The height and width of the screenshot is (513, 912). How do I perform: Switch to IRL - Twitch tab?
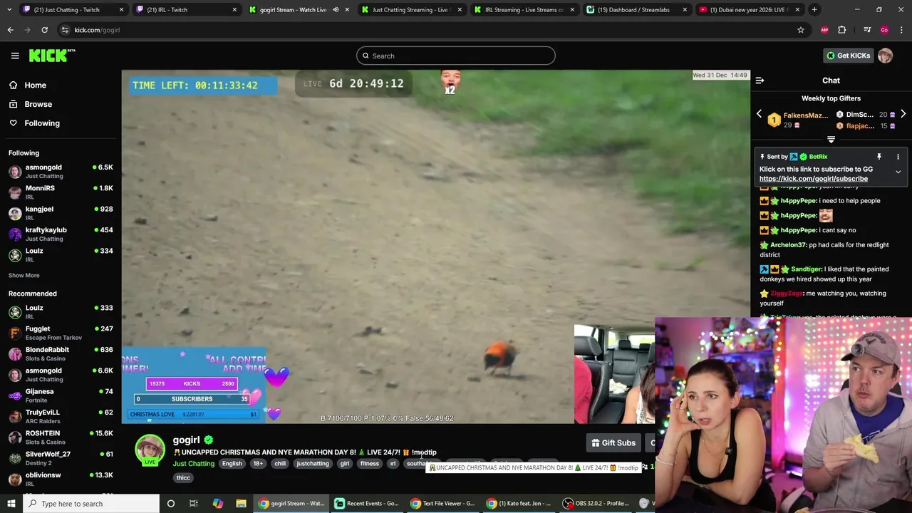pos(185,10)
